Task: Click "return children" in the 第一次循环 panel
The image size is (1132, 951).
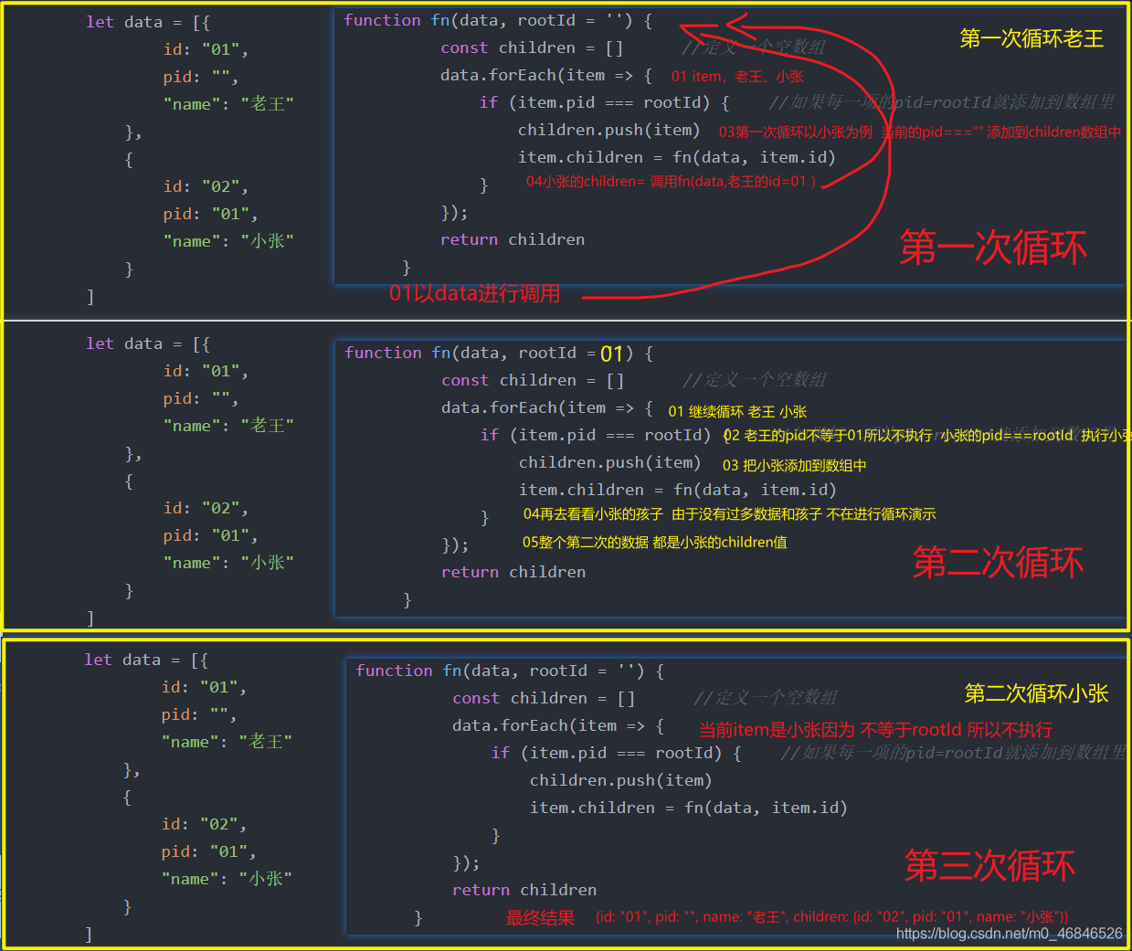Action: (513, 239)
